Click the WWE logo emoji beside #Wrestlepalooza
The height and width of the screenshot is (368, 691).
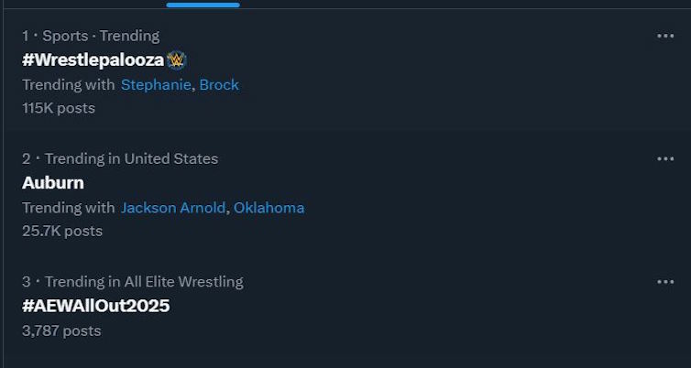click(x=178, y=60)
